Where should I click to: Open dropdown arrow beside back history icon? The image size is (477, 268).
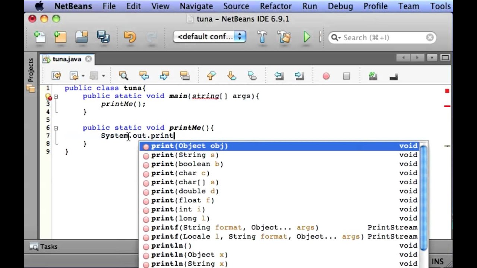(83, 76)
